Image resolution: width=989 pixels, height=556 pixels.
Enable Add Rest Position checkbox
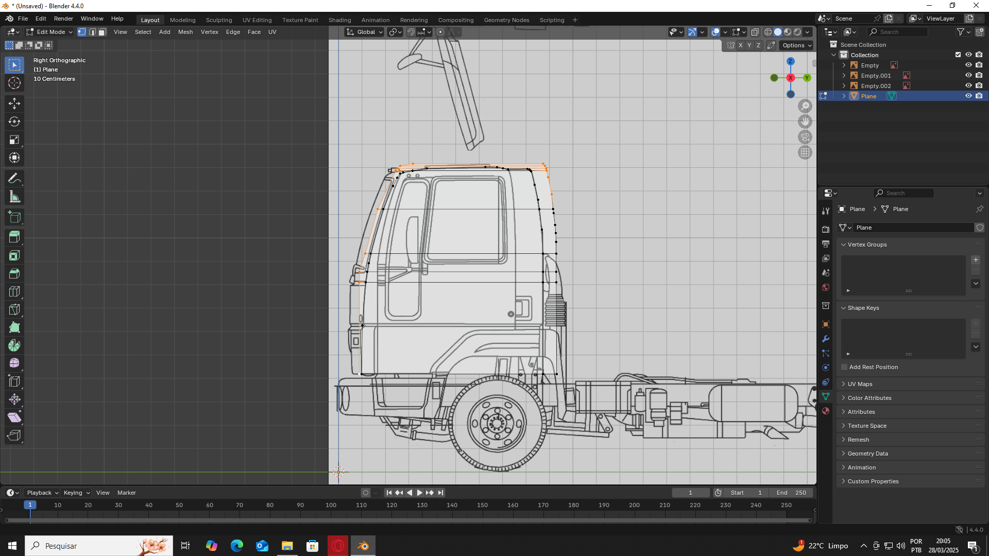[844, 367]
